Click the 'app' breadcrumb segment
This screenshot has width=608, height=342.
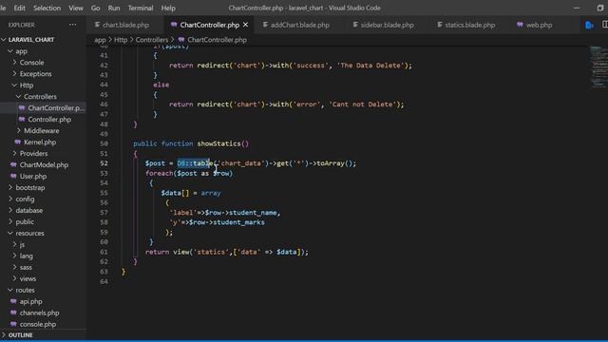(100, 40)
